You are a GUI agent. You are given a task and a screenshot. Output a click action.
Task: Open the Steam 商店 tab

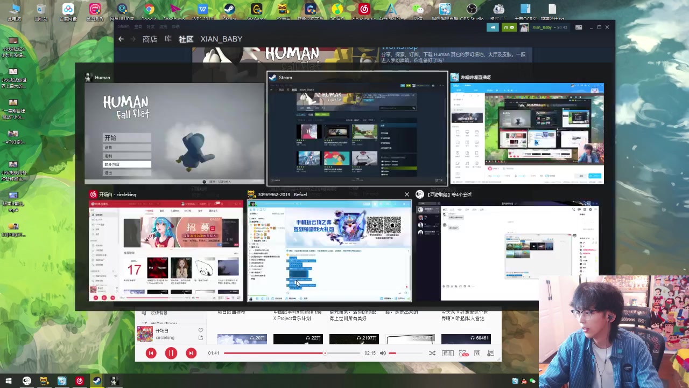coord(150,39)
